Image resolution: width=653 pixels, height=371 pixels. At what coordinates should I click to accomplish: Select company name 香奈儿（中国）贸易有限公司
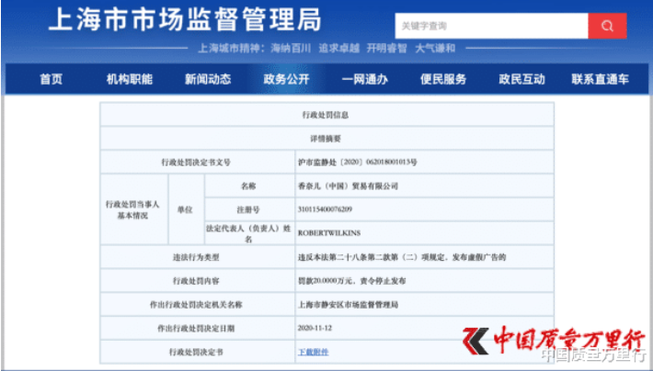tap(349, 185)
